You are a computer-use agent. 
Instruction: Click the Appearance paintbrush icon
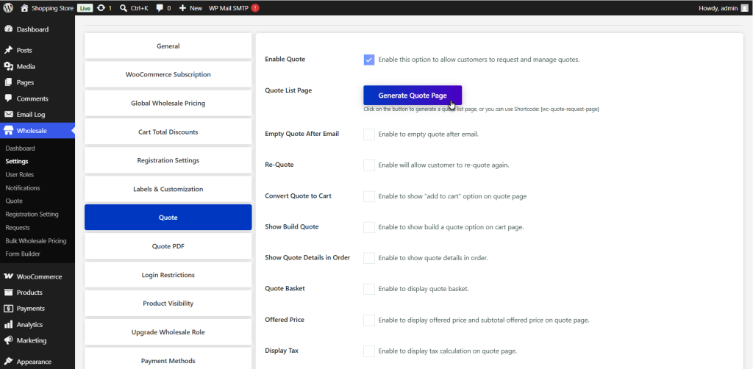[8, 362]
